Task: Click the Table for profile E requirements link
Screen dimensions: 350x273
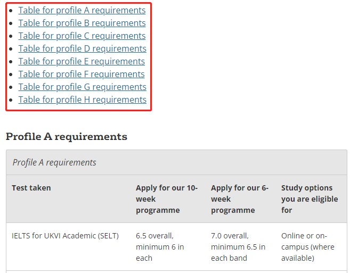Action: coord(82,61)
